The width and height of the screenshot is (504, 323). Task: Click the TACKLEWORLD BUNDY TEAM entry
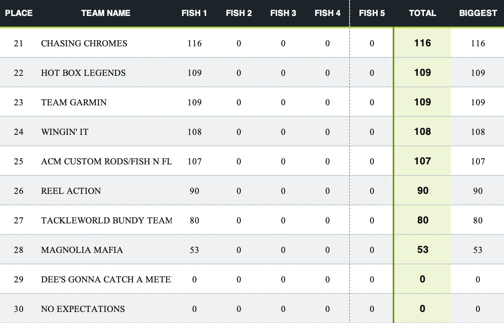pyautogui.click(x=106, y=221)
